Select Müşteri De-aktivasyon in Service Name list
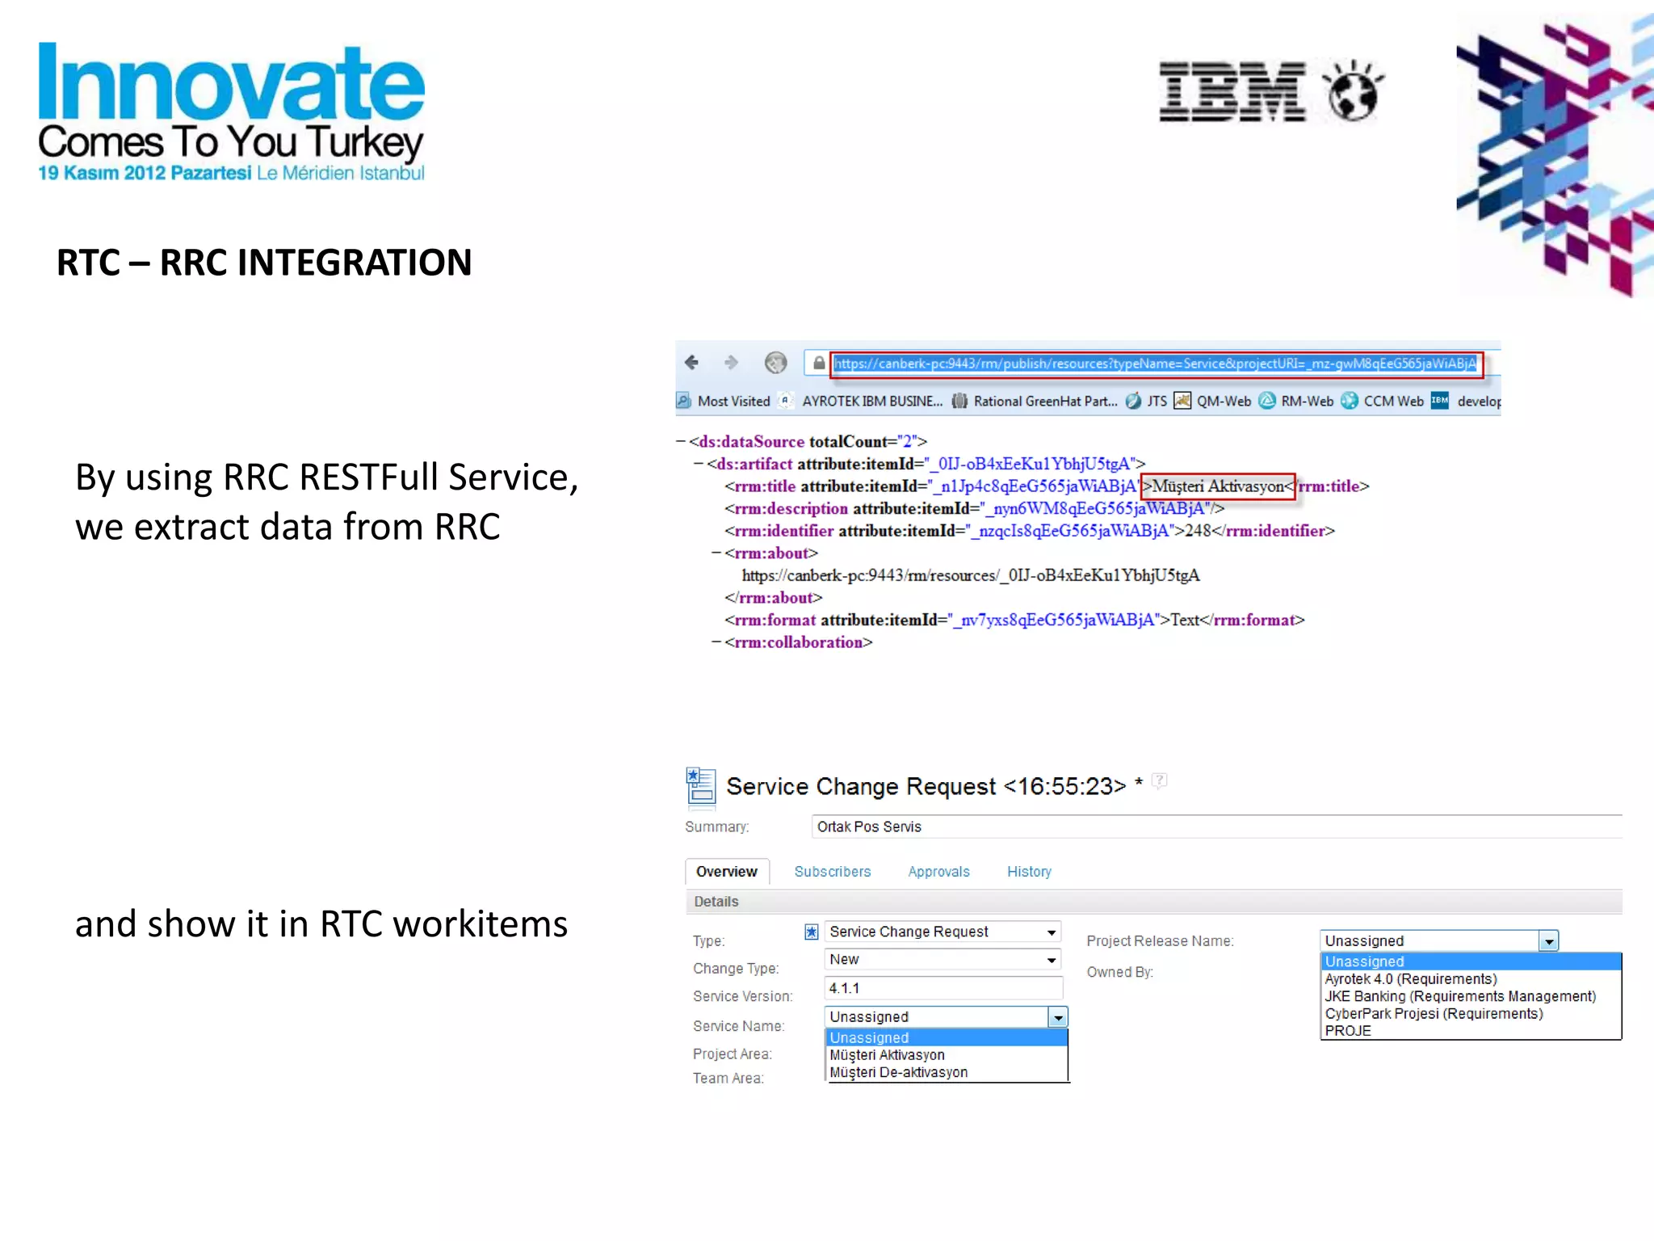The height and width of the screenshot is (1241, 1654). (947, 1073)
